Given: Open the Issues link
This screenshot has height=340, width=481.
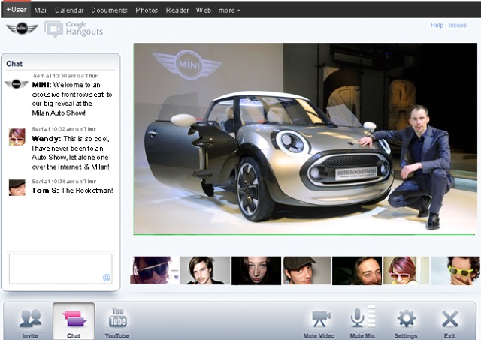Looking at the screenshot, I should click(457, 25).
